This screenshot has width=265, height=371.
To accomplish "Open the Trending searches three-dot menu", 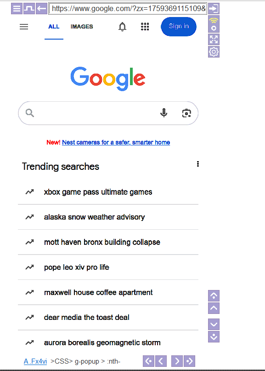I will click(x=197, y=163).
